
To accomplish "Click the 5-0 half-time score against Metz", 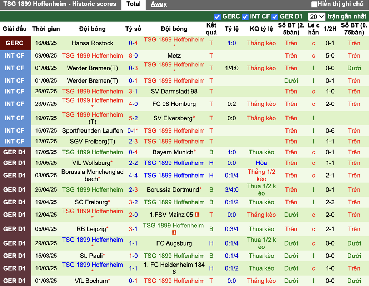I will 330,56.
